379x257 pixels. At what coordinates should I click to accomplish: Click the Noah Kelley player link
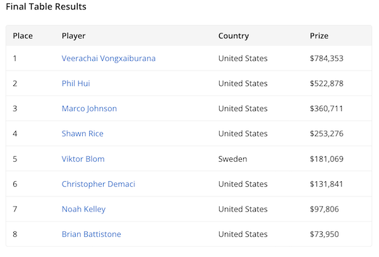pos(83,209)
